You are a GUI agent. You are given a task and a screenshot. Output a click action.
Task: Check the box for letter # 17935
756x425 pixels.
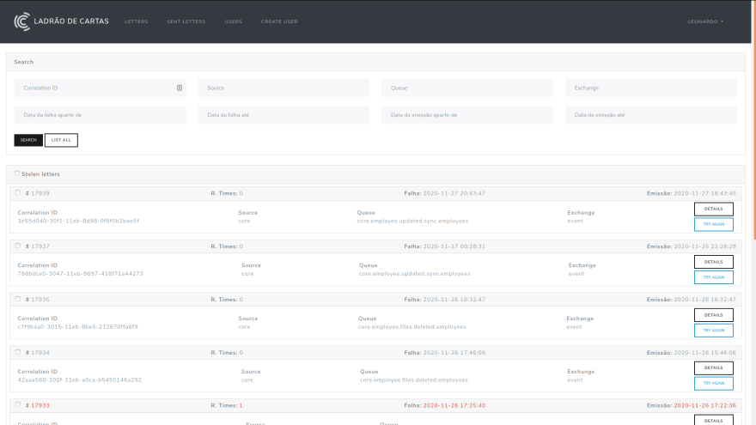pos(18,299)
